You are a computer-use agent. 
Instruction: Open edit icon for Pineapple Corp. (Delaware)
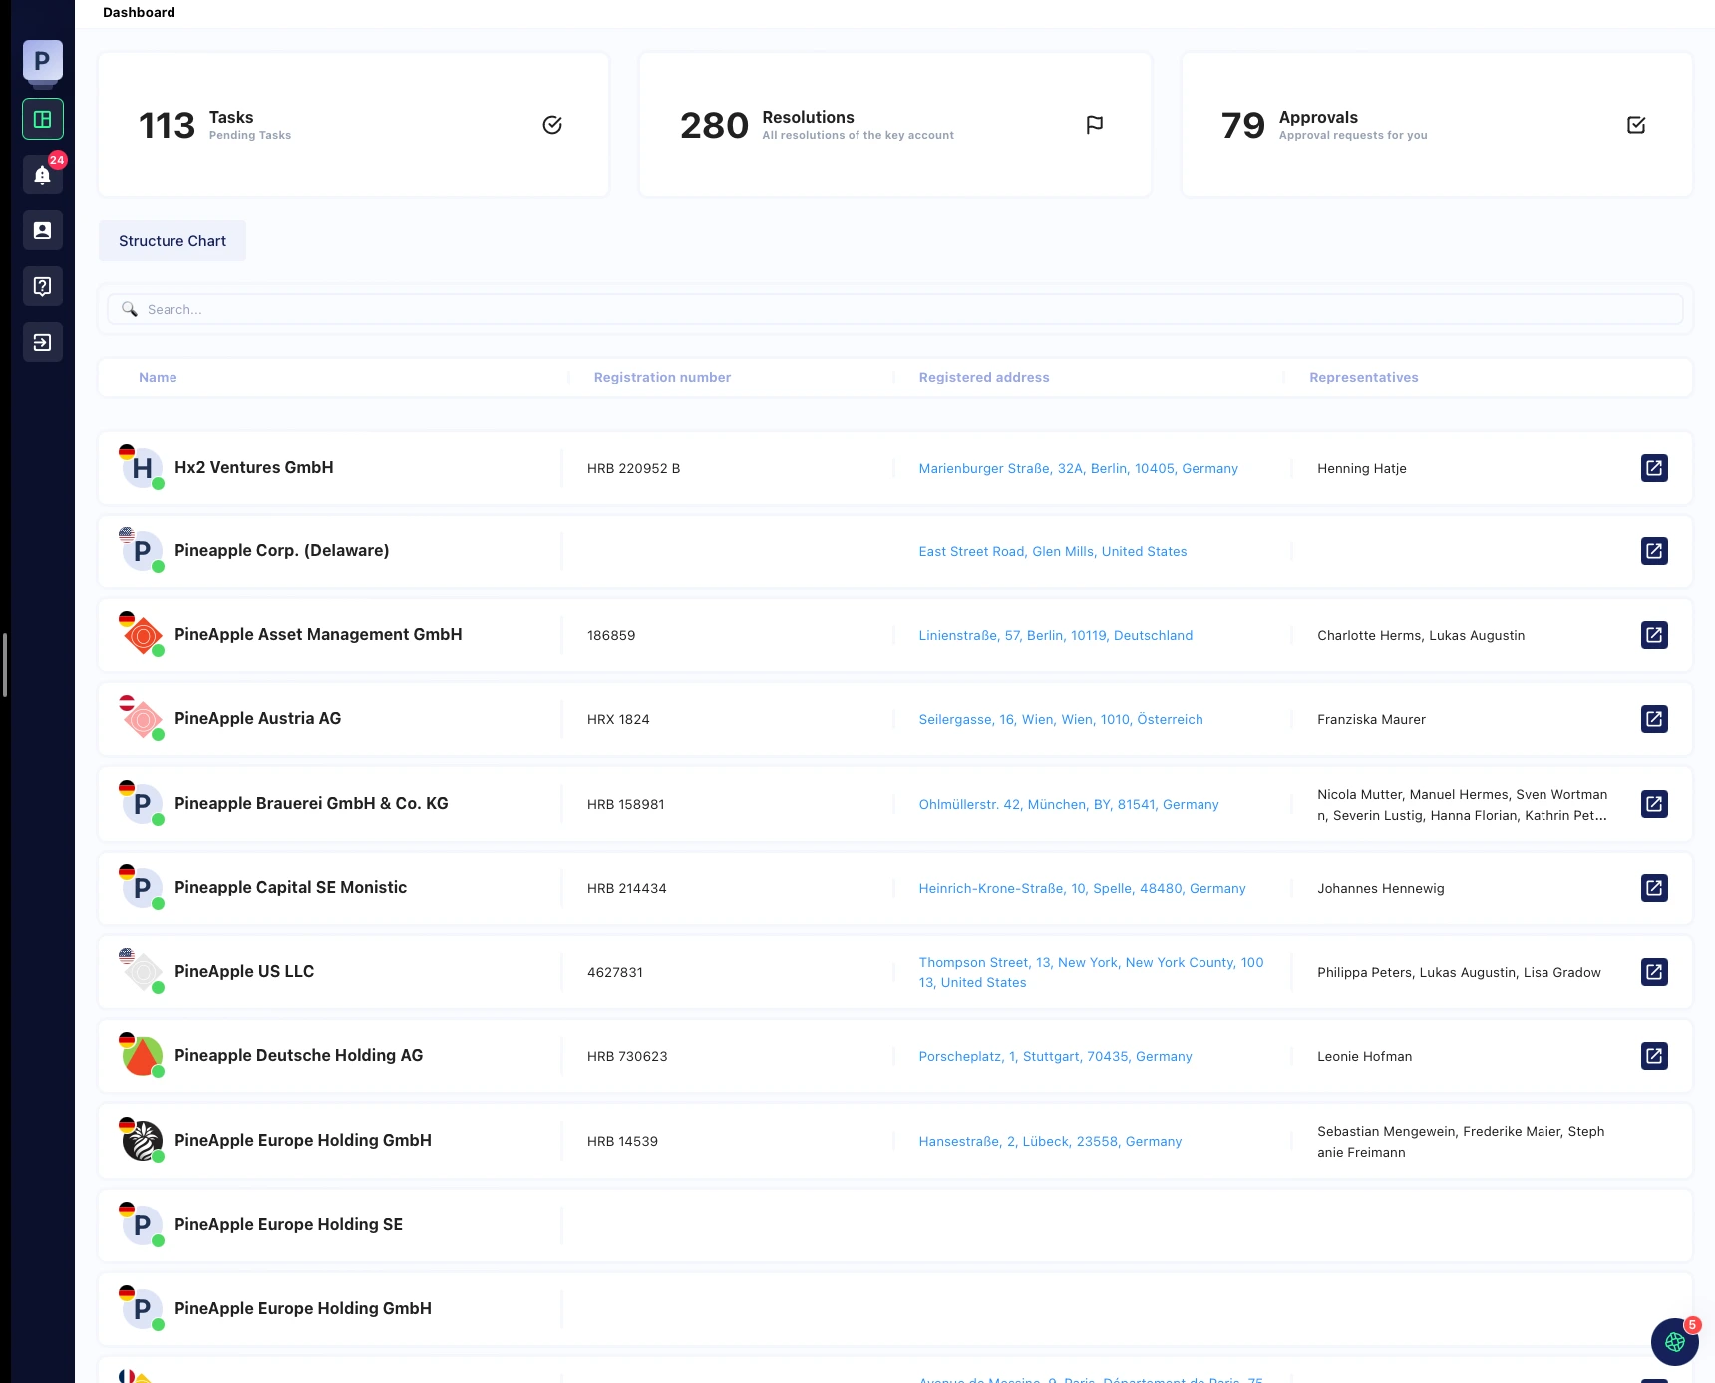tap(1654, 551)
